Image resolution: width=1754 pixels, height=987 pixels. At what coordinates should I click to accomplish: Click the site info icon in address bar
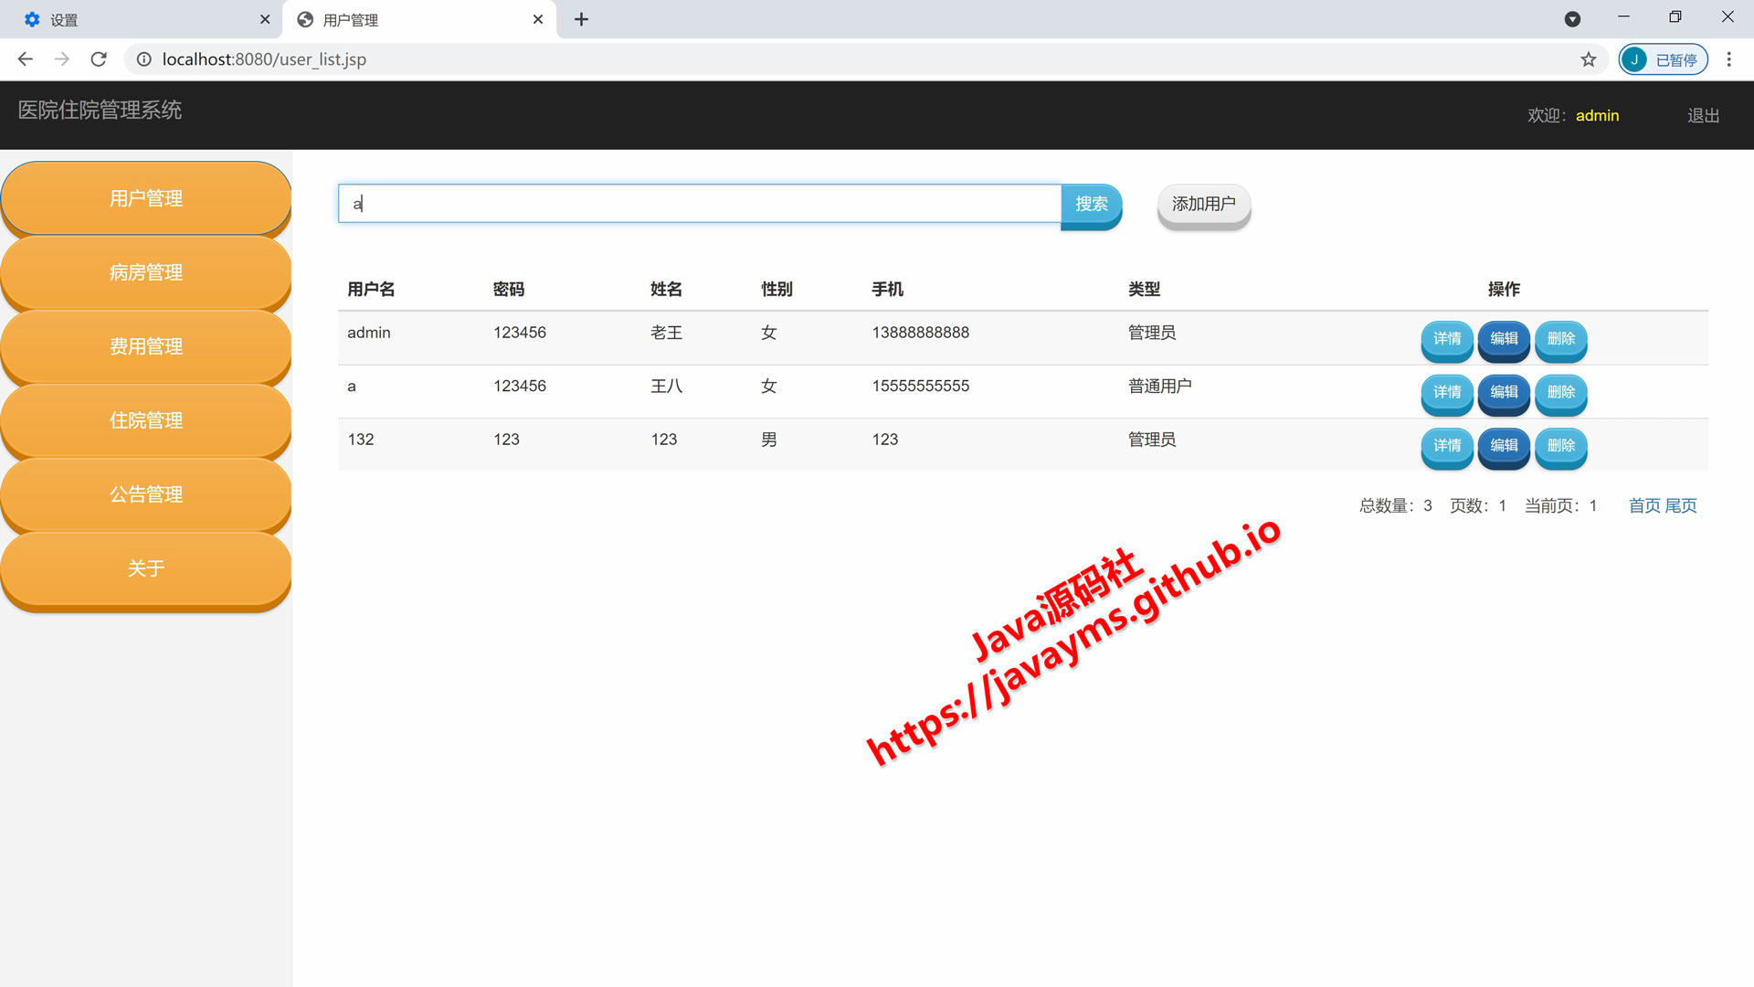pyautogui.click(x=143, y=59)
